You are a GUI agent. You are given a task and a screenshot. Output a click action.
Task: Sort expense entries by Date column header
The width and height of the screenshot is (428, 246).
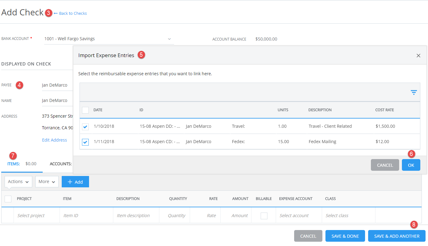(x=98, y=110)
